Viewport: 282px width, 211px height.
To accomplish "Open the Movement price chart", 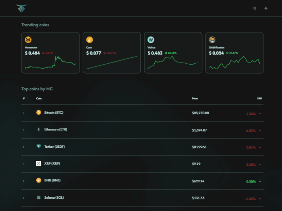I will coord(50,63).
